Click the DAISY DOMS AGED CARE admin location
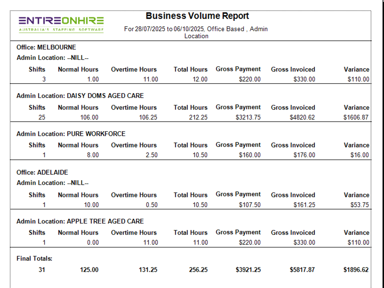The width and height of the screenshot is (384, 288). 80,96
